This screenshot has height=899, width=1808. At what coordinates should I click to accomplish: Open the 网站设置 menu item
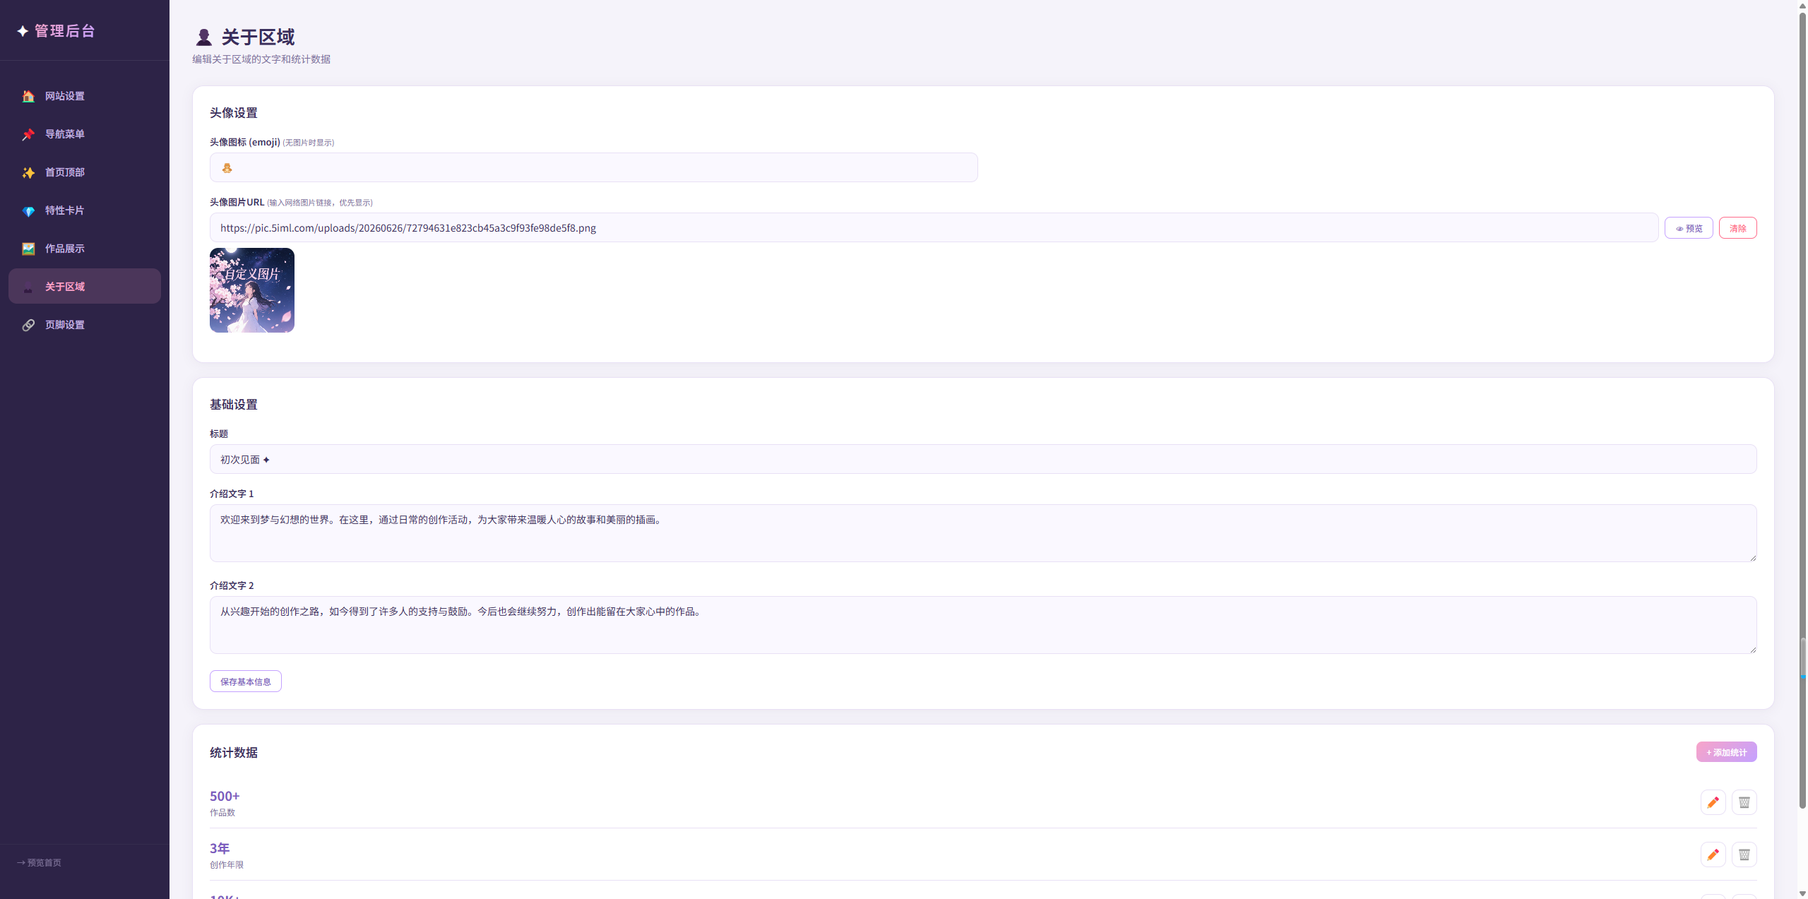[85, 96]
